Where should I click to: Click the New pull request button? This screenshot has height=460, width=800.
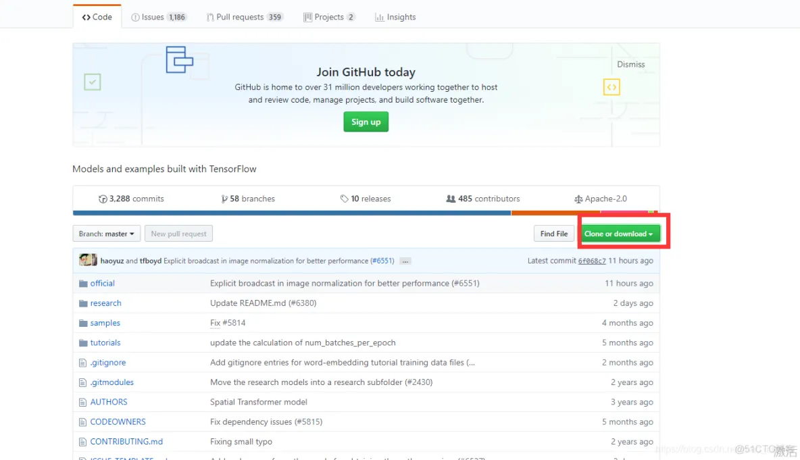pos(178,234)
